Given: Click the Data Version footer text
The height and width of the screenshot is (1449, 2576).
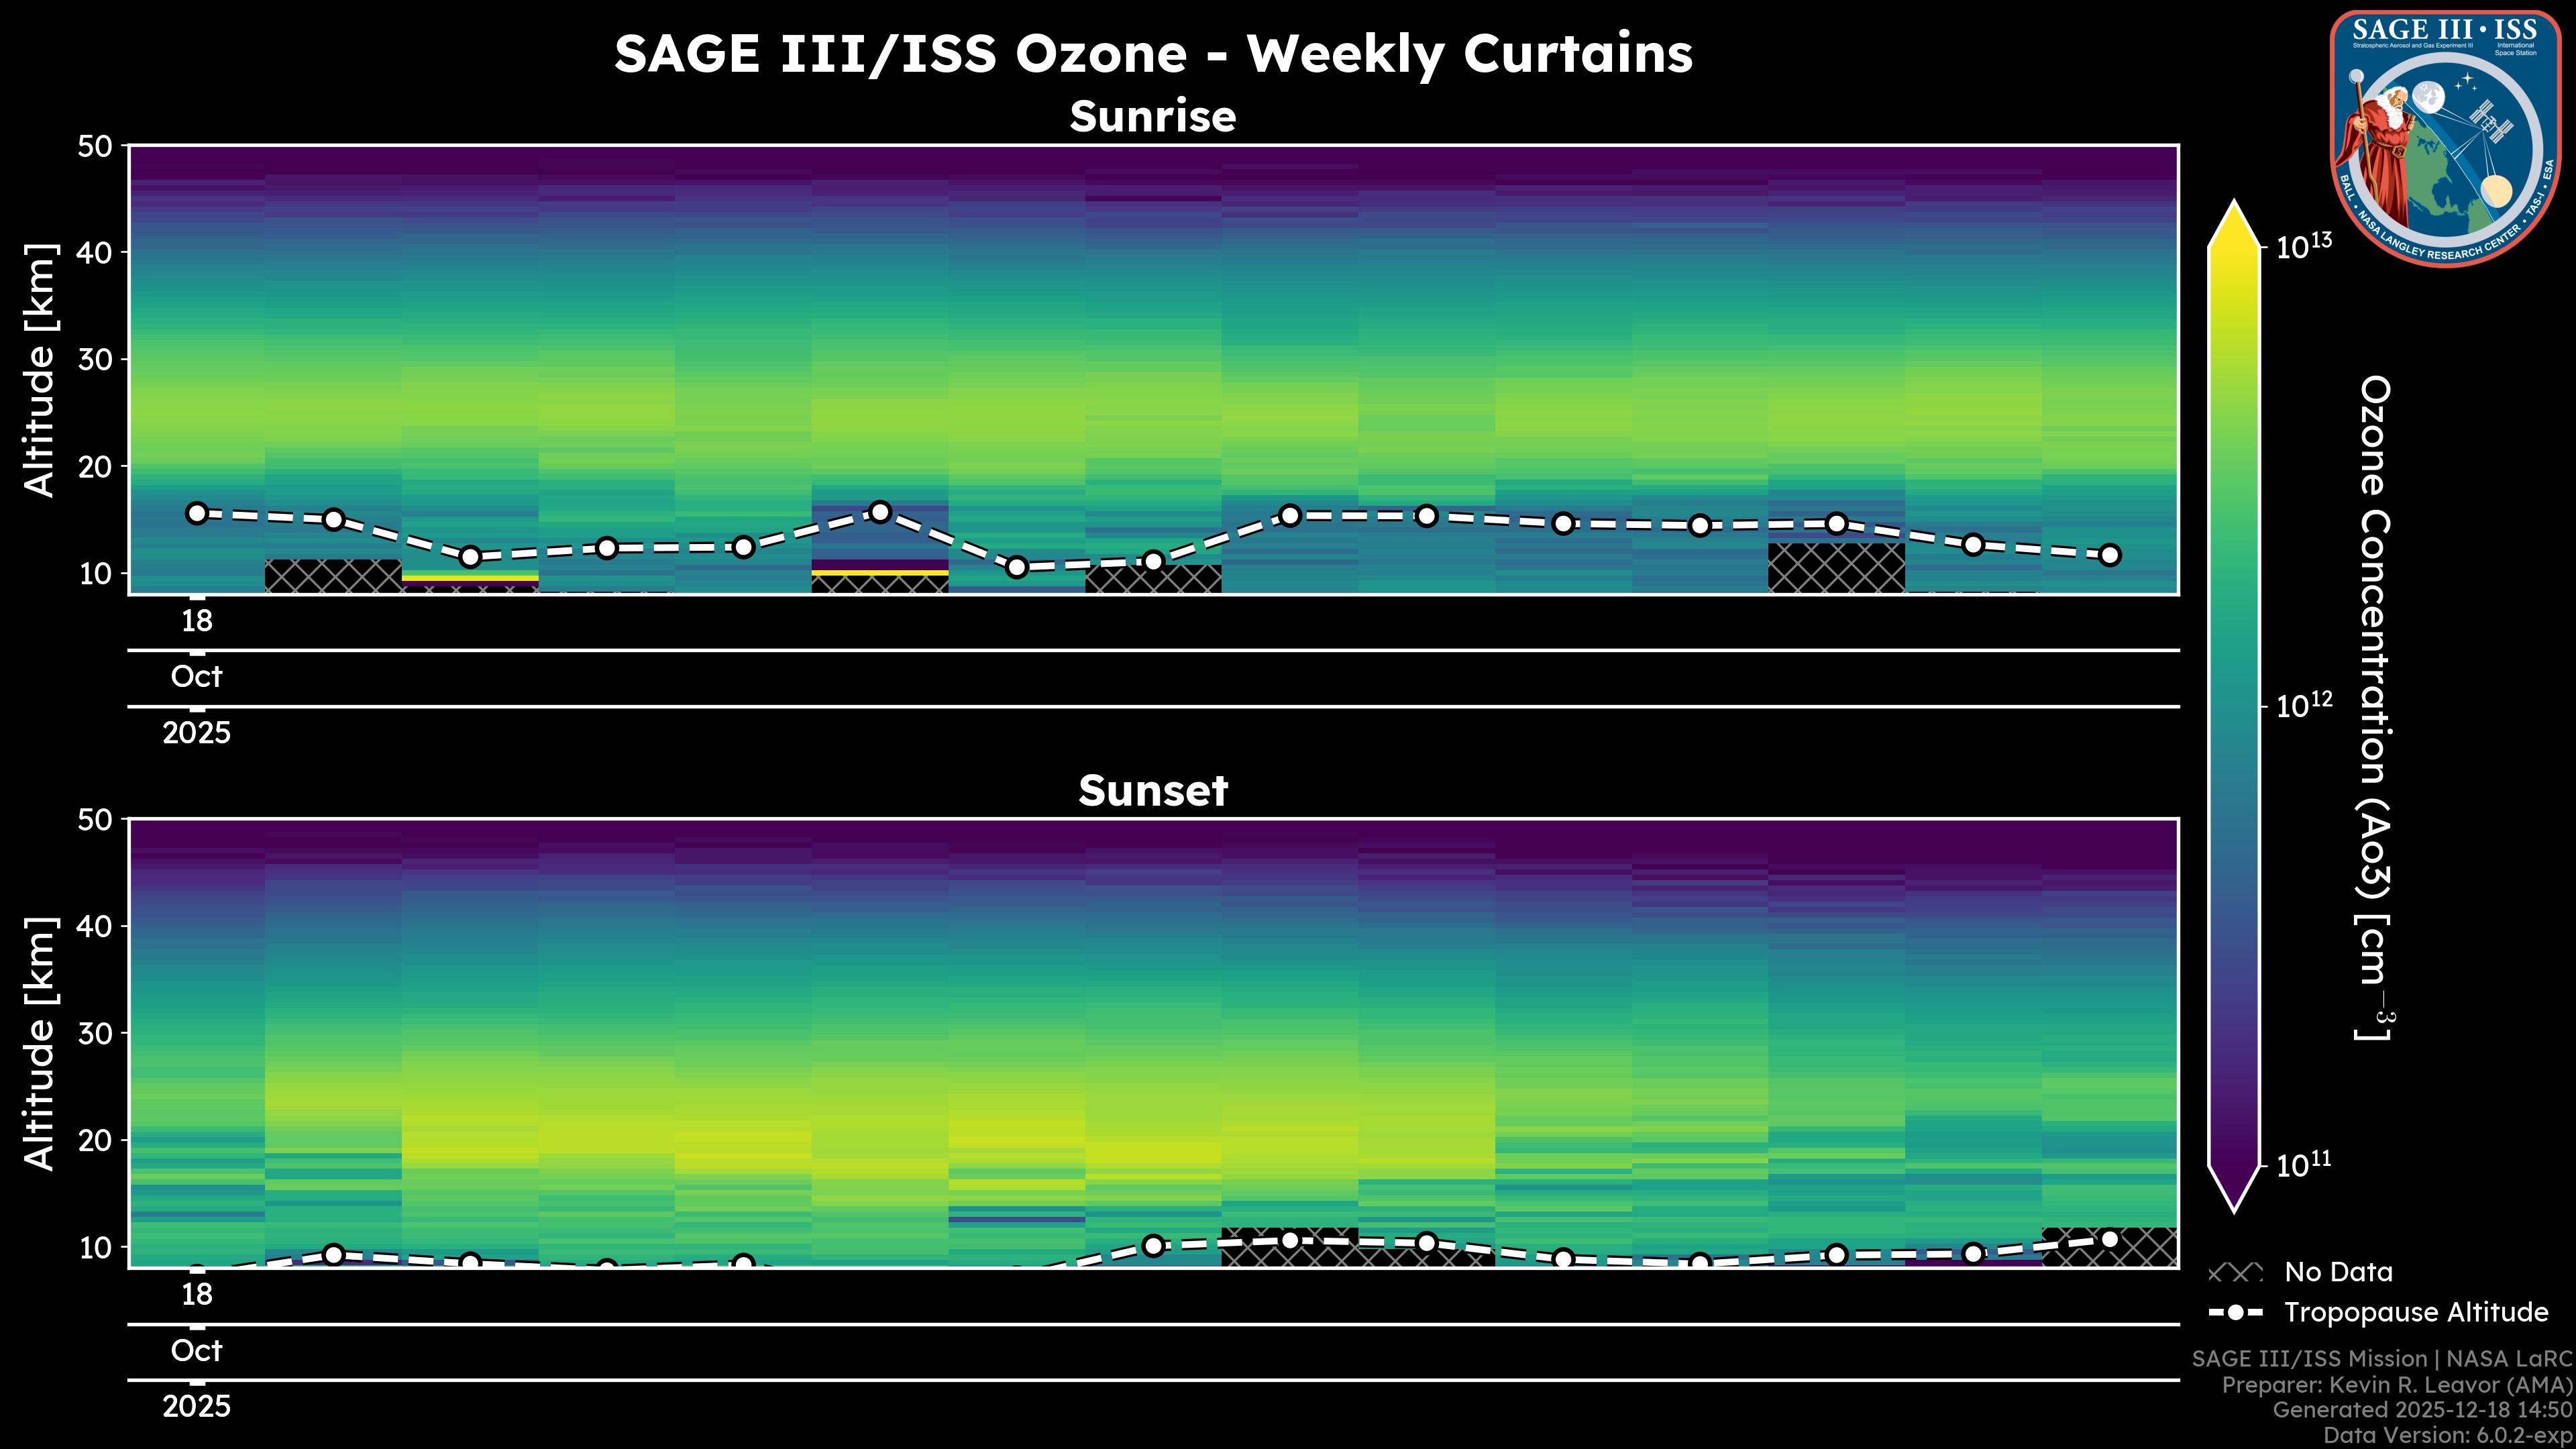Looking at the screenshot, I should tap(2446, 1436).
